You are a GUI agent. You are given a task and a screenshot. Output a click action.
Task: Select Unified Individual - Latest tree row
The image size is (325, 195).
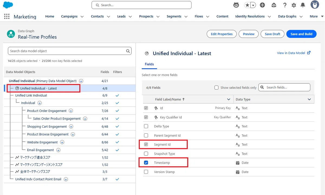69,88
